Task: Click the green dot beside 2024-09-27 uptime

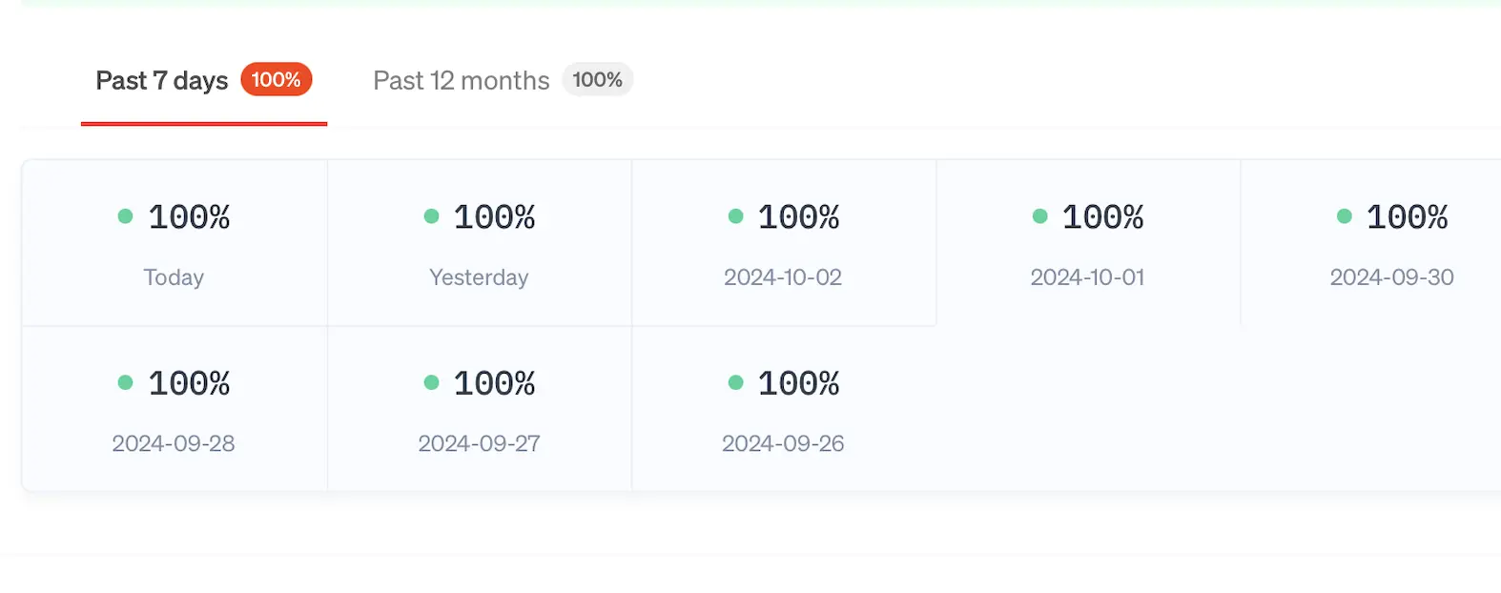Action: point(430,382)
